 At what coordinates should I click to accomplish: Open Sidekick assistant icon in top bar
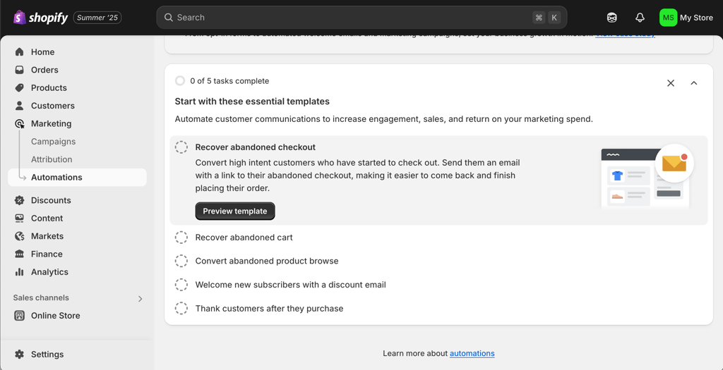pyautogui.click(x=612, y=18)
